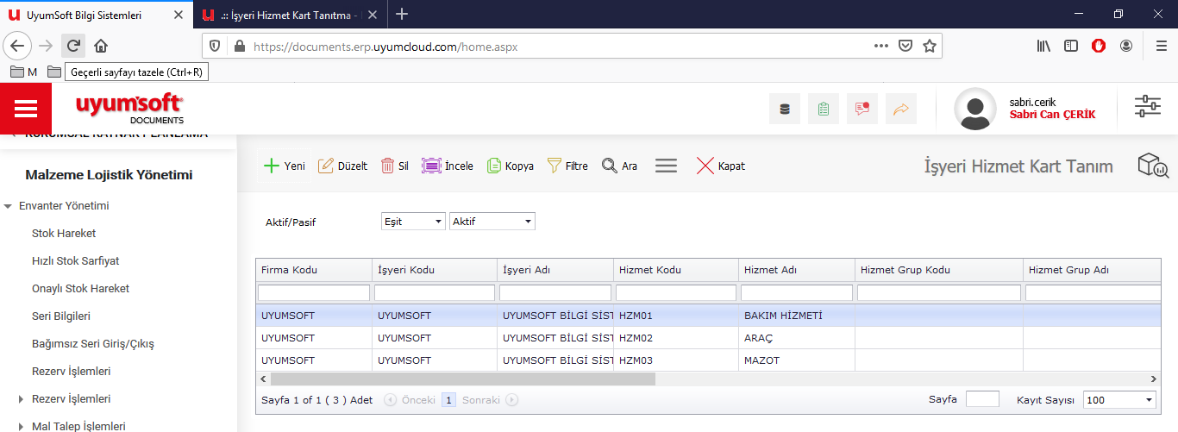The image size is (1178, 432).
Task: Open the Eşit operator dropdown
Action: pyautogui.click(x=413, y=222)
